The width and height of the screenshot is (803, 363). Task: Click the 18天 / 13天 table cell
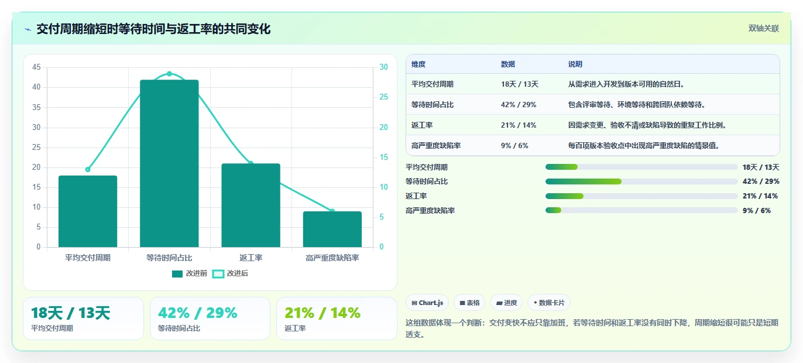(x=520, y=84)
